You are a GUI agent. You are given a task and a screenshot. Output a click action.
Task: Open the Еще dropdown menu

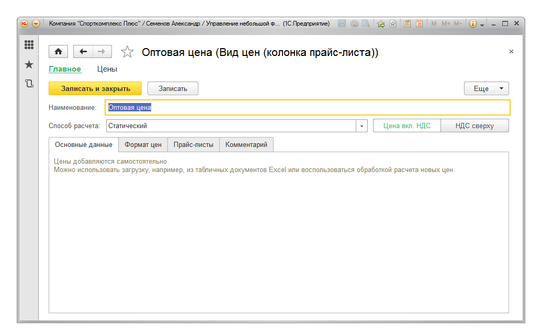(x=487, y=88)
